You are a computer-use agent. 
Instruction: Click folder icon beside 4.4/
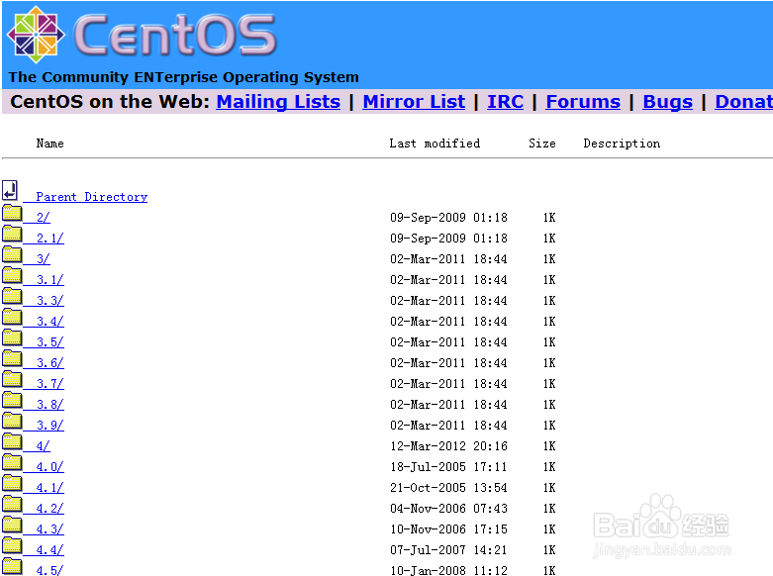tap(12, 544)
